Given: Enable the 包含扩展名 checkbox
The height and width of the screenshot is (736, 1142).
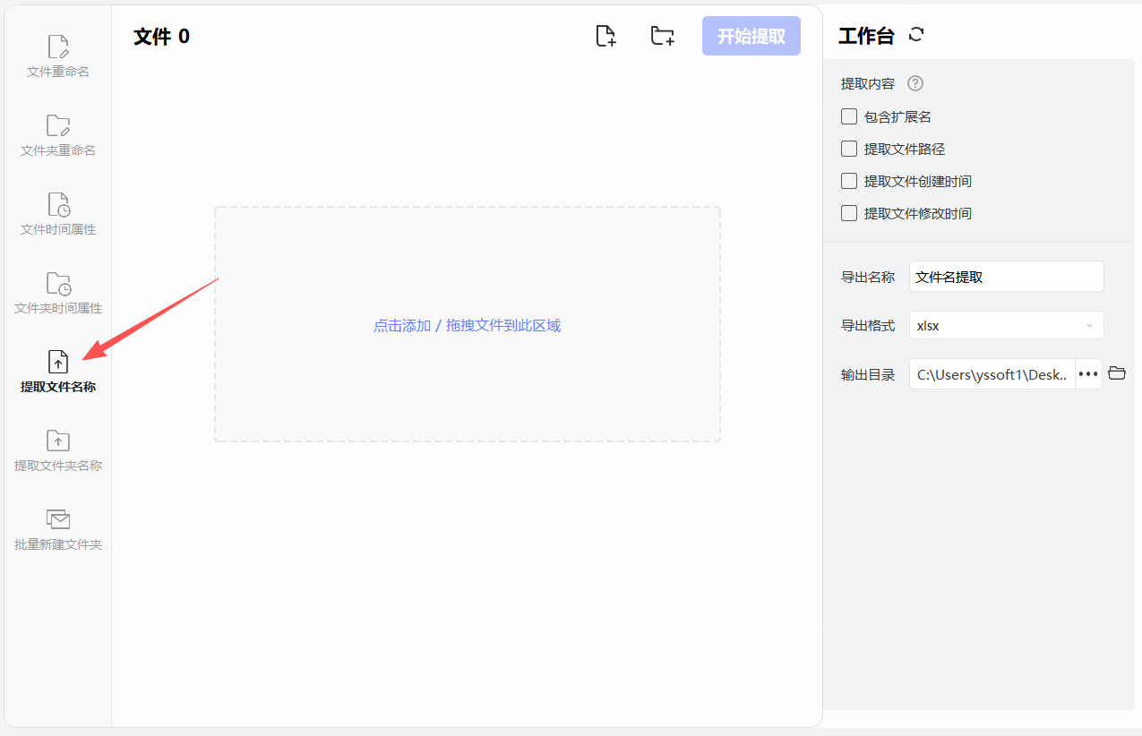Looking at the screenshot, I should coord(849,116).
